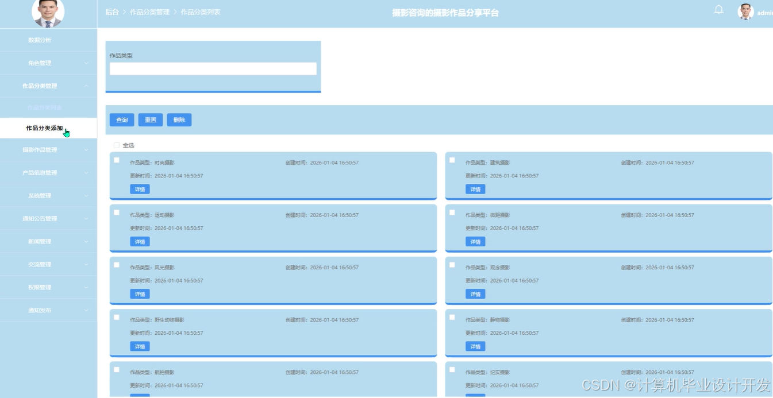Open 详情 for 风光摄影
The height and width of the screenshot is (398, 773).
pos(140,293)
